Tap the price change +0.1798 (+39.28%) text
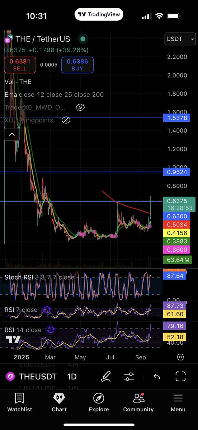This screenshot has width=198, height=430. (x=58, y=50)
